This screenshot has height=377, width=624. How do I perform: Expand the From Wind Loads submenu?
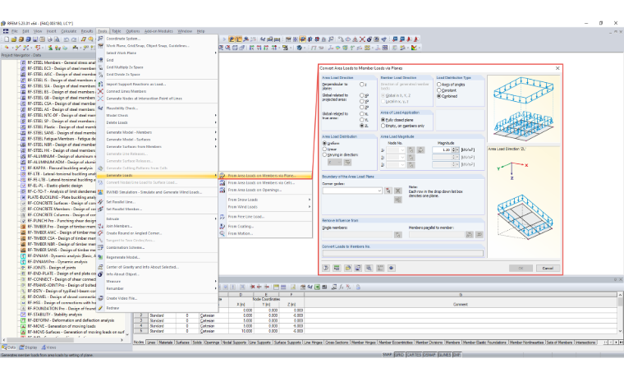click(x=310, y=207)
